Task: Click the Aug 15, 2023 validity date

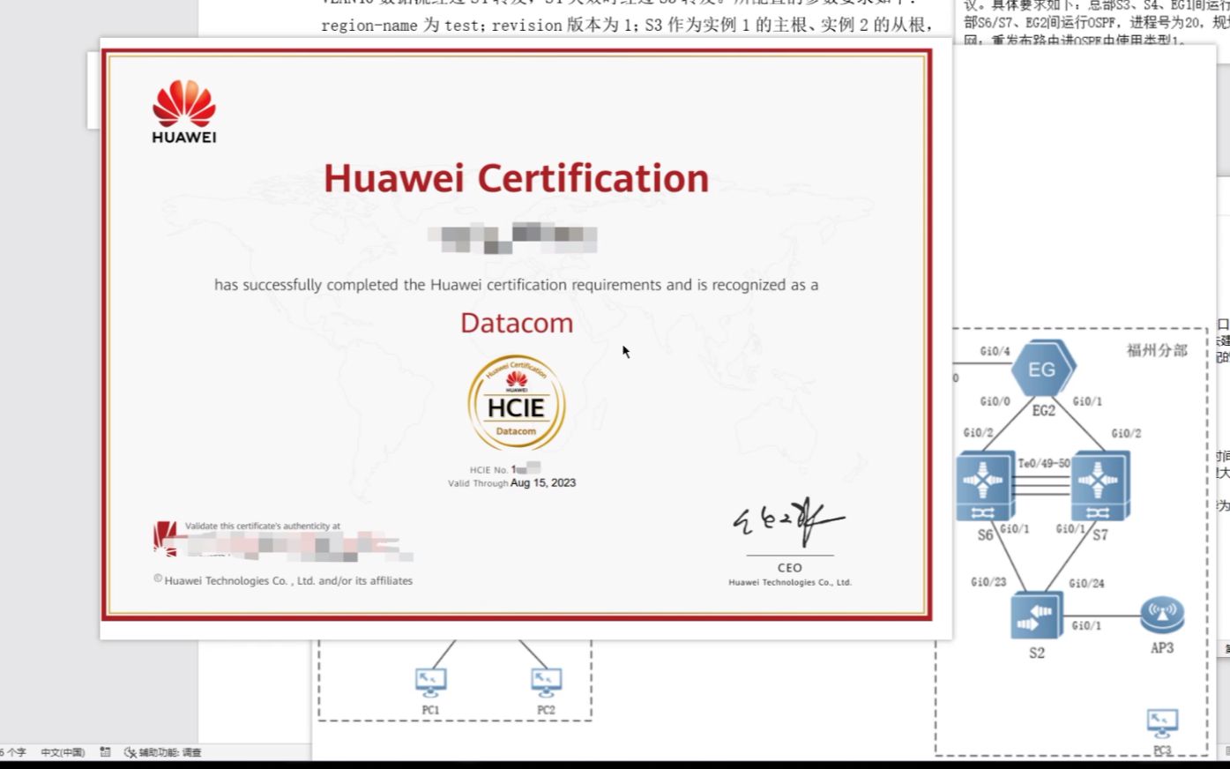Action: (x=543, y=482)
